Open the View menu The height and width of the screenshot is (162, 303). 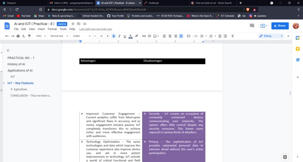[x=32, y=29]
